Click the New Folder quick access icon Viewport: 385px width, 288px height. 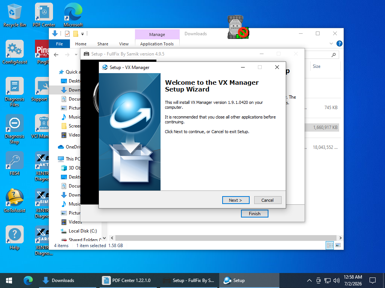pos(76,33)
